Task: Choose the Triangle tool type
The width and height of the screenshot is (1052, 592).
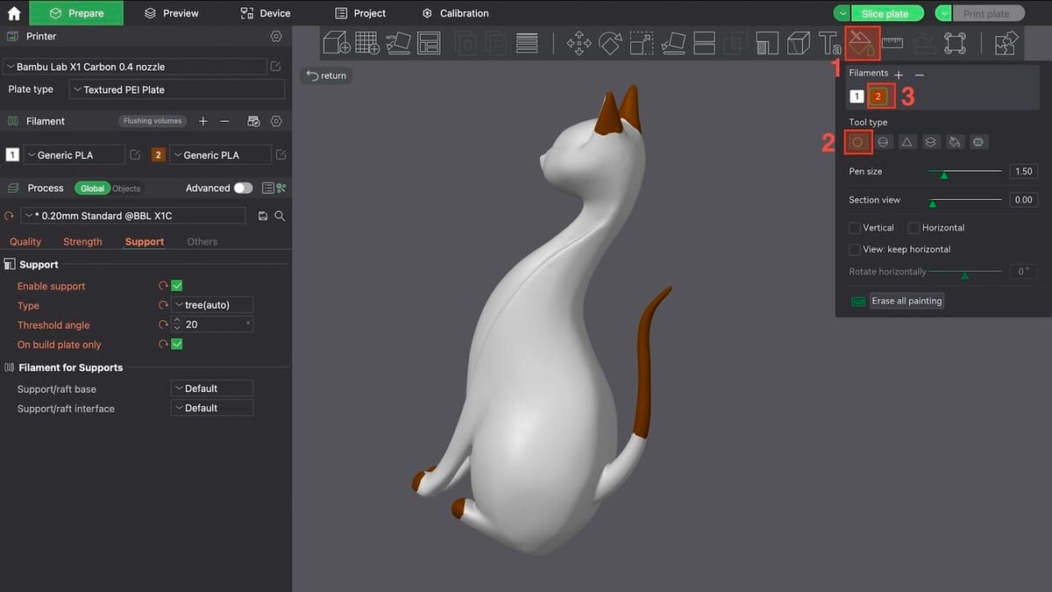Action: click(x=907, y=141)
